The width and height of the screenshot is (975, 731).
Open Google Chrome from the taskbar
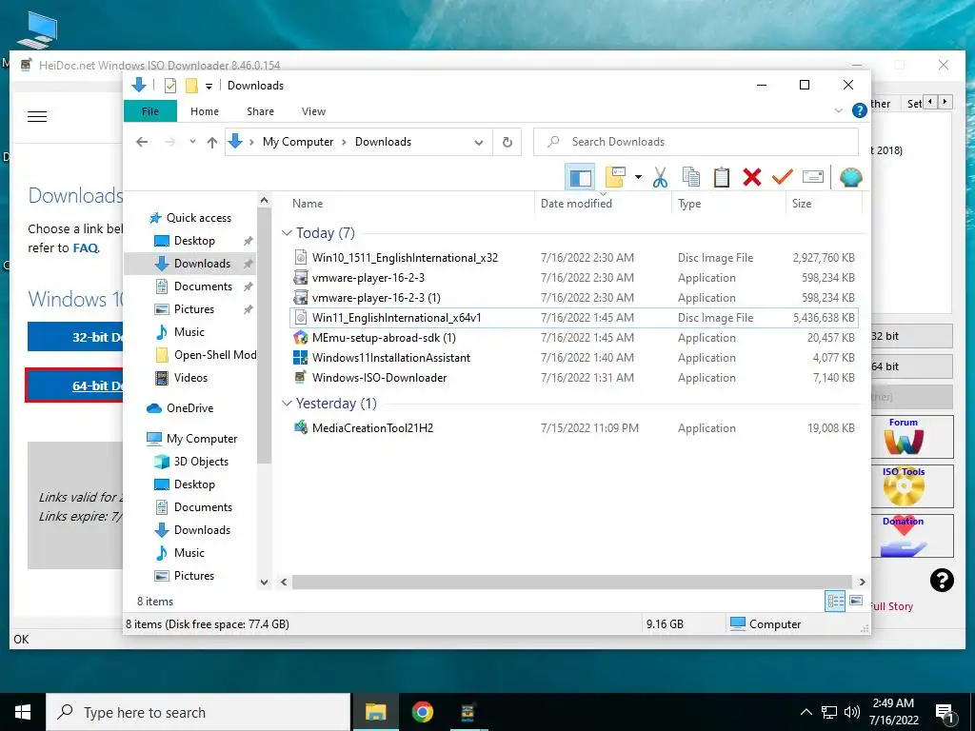coord(422,712)
